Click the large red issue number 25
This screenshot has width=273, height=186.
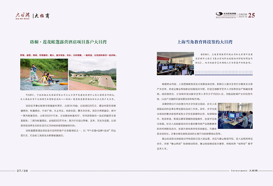[251, 15]
